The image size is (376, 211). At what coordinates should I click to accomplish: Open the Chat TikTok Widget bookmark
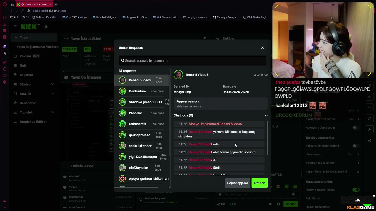(76, 17)
